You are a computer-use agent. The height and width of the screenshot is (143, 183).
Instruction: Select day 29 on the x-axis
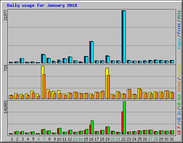tap(161, 139)
